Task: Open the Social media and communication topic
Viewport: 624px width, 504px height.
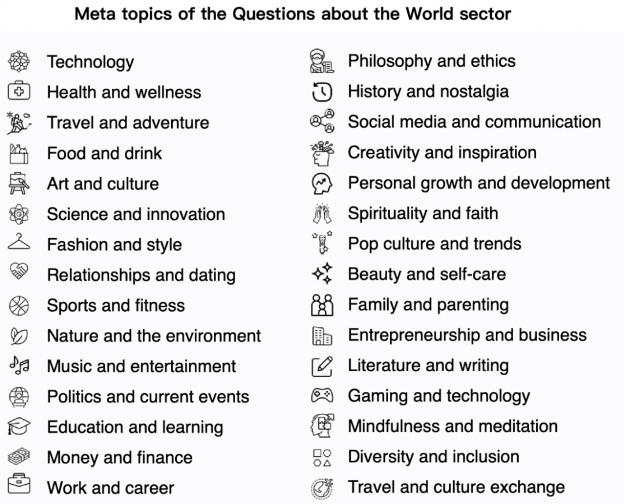Action: pos(474,122)
